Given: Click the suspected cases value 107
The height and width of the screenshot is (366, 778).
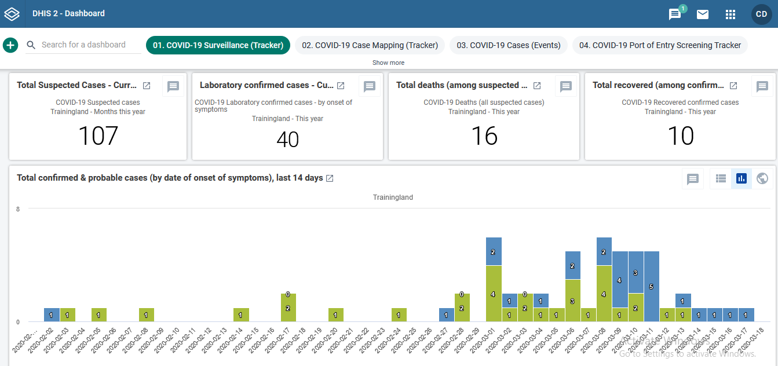Looking at the screenshot, I should [x=98, y=136].
